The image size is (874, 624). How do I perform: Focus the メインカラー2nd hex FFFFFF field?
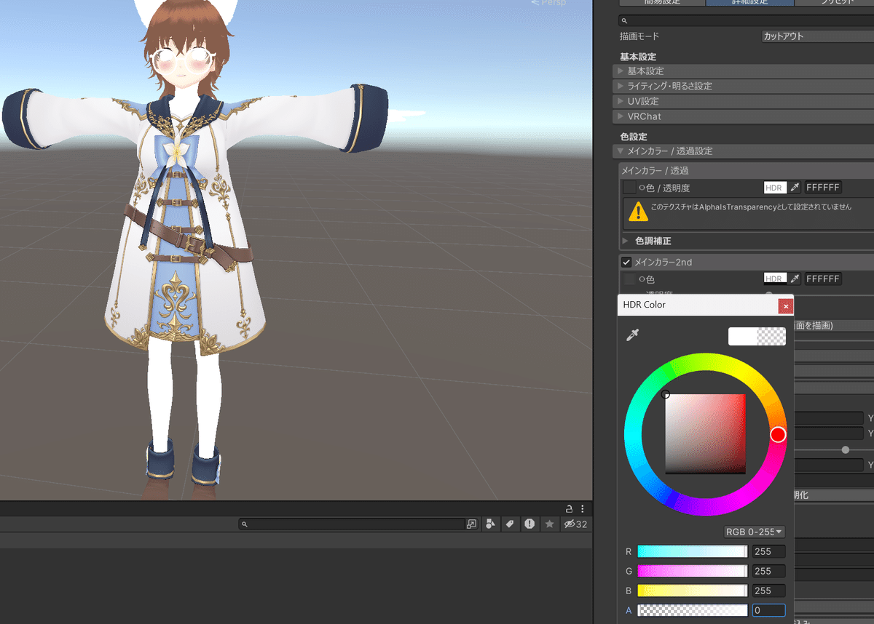pos(823,279)
